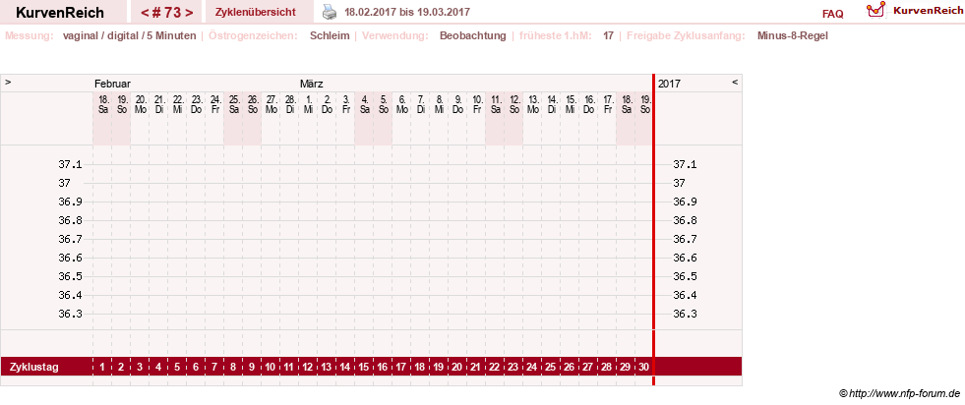The image size is (965, 405).
Task: Select date column 19. So in March
Action: coord(644,104)
